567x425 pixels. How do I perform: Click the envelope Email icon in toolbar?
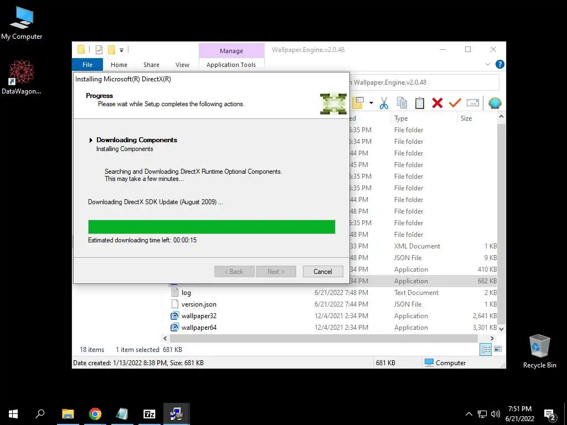coord(473,103)
